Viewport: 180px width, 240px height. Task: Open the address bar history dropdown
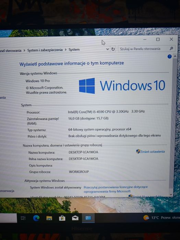coord(107,49)
